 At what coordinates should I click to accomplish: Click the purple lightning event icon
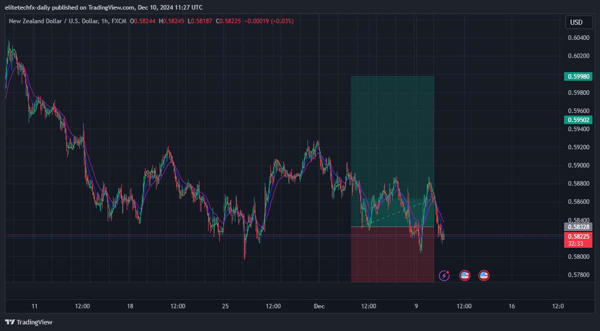click(444, 275)
